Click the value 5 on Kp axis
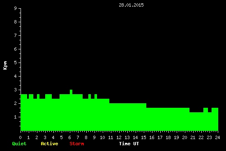The height and width of the screenshot is (151, 226). click(16, 63)
